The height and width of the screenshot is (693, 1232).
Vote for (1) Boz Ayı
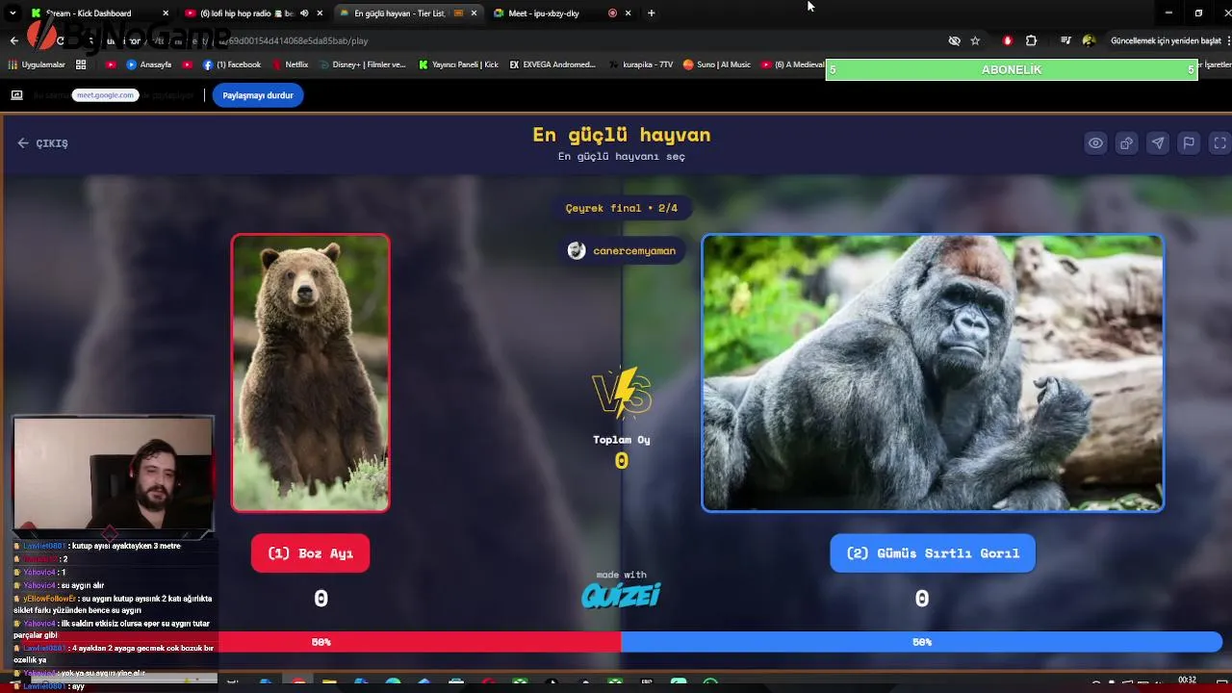point(310,553)
